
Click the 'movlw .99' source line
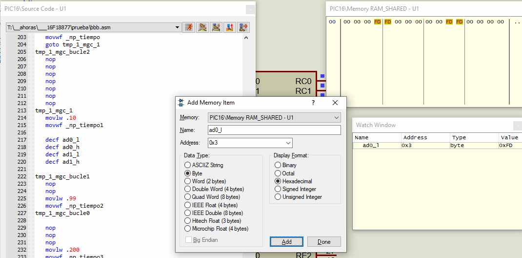pos(61,198)
